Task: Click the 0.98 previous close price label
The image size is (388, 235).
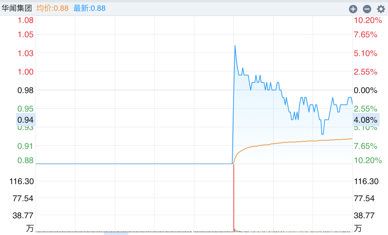Action: coord(26,90)
